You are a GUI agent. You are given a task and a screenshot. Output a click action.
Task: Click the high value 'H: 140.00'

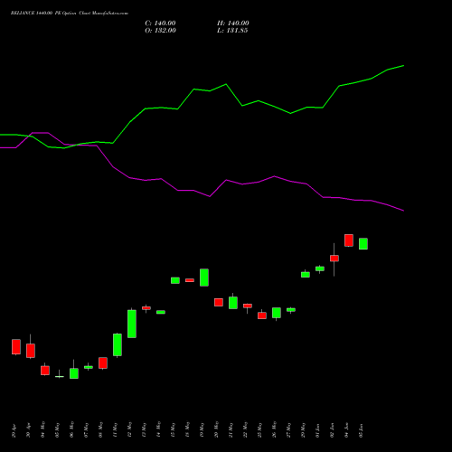[x=233, y=24]
